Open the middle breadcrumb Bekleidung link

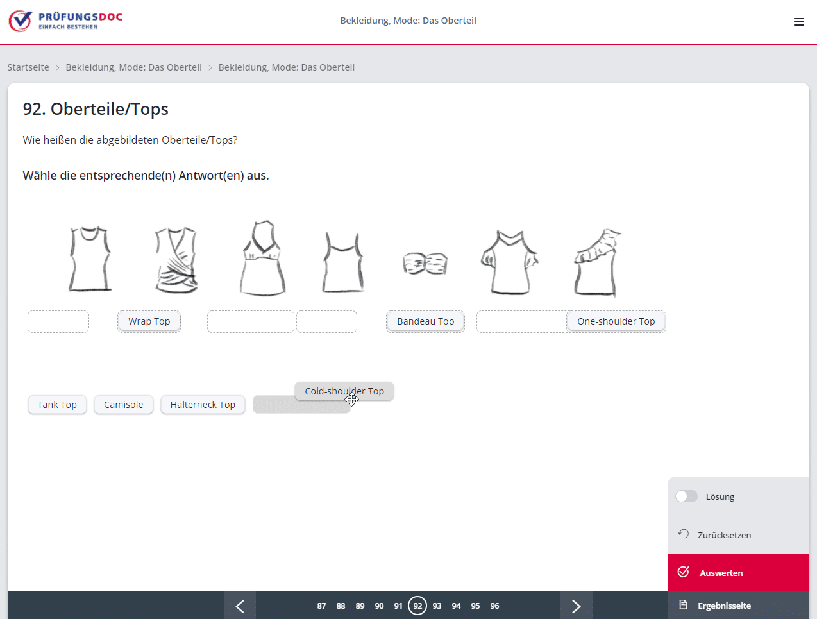133,67
